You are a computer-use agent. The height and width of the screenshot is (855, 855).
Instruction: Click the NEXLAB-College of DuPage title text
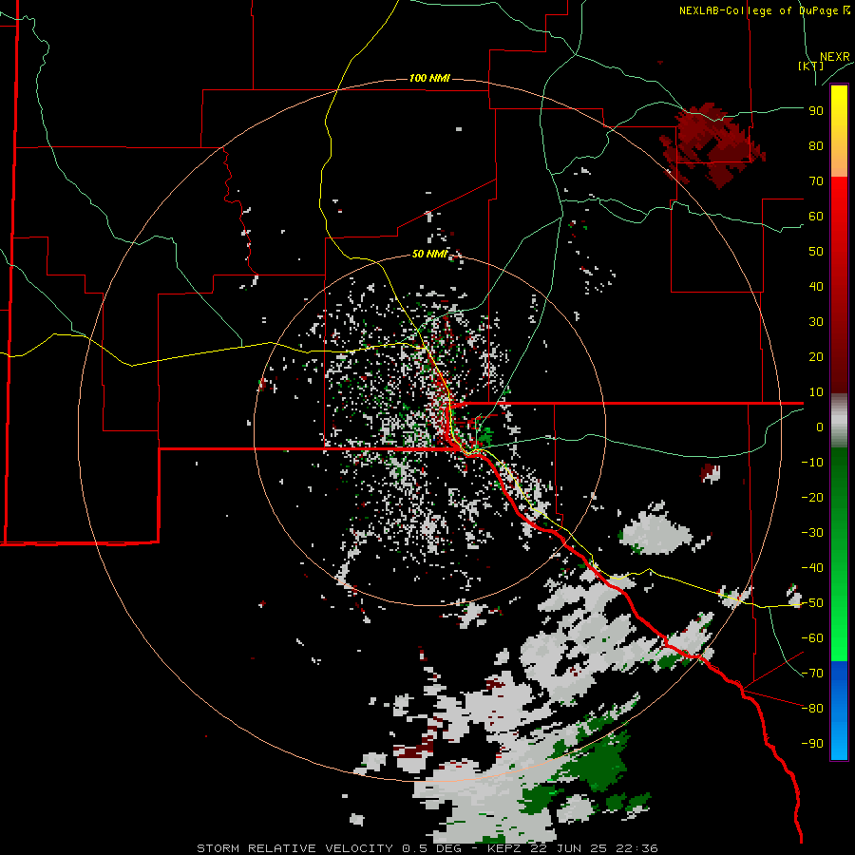pos(765,10)
